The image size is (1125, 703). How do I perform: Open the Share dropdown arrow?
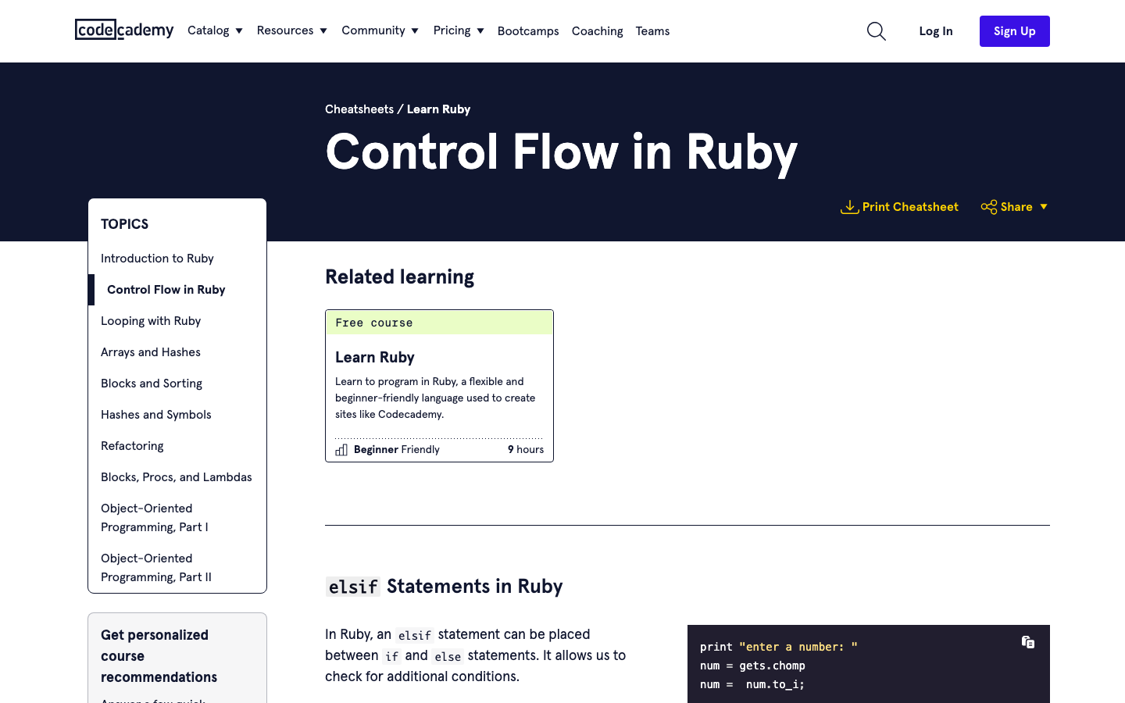1044,207
